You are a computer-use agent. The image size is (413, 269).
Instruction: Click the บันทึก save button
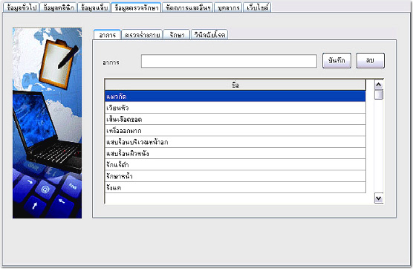(x=336, y=61)
